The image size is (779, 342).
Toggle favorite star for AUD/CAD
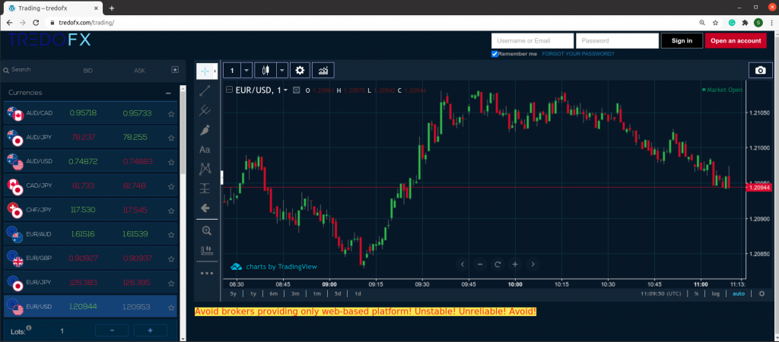click(171, 114)
